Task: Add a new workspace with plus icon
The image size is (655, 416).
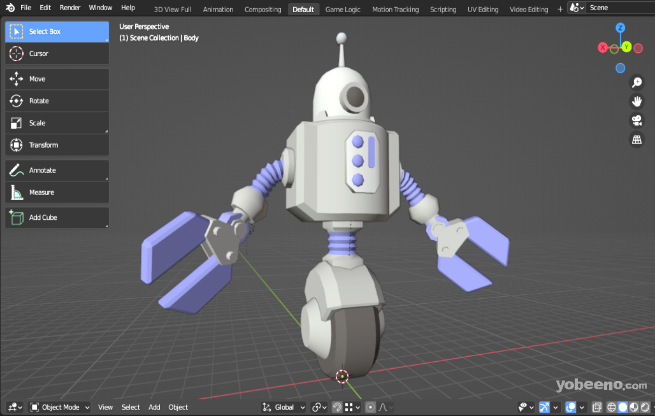Action: (x=560, y=9)
